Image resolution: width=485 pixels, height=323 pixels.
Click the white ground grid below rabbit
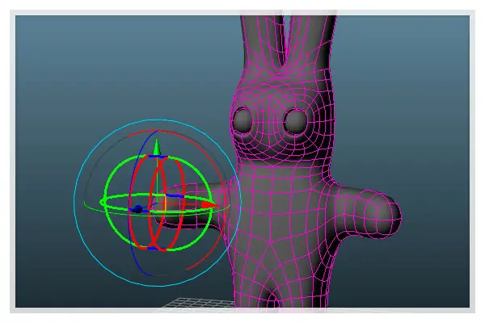tap(198, 303)
